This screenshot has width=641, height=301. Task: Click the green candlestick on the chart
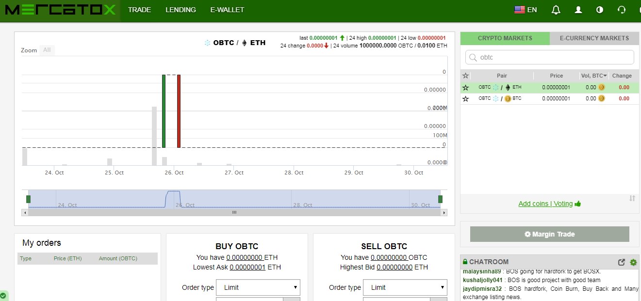pyautogui.click(x=164, y=111)
